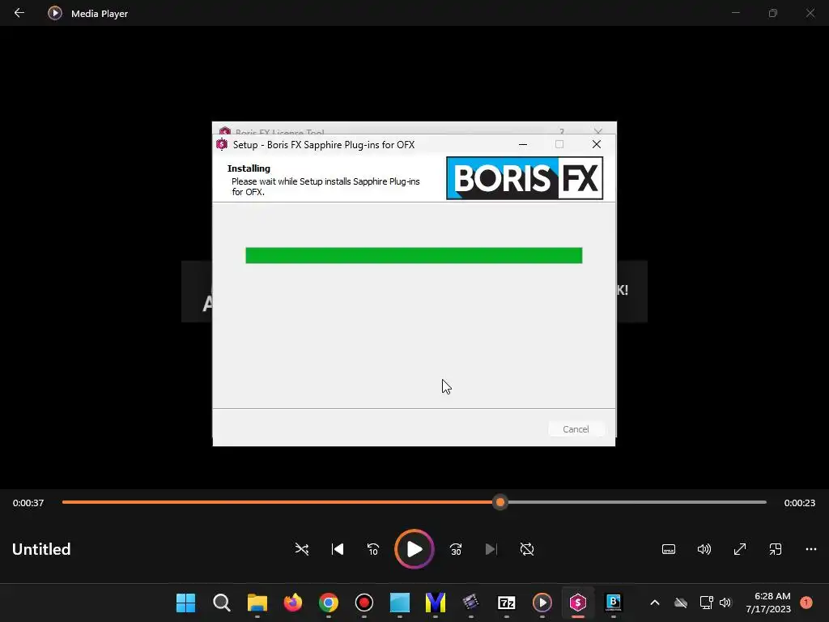
Task: Minimize the Sapphire setup window in video
Action: 523,144
